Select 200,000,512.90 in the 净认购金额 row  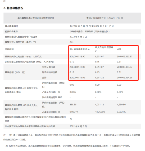[x=77, y=56]
